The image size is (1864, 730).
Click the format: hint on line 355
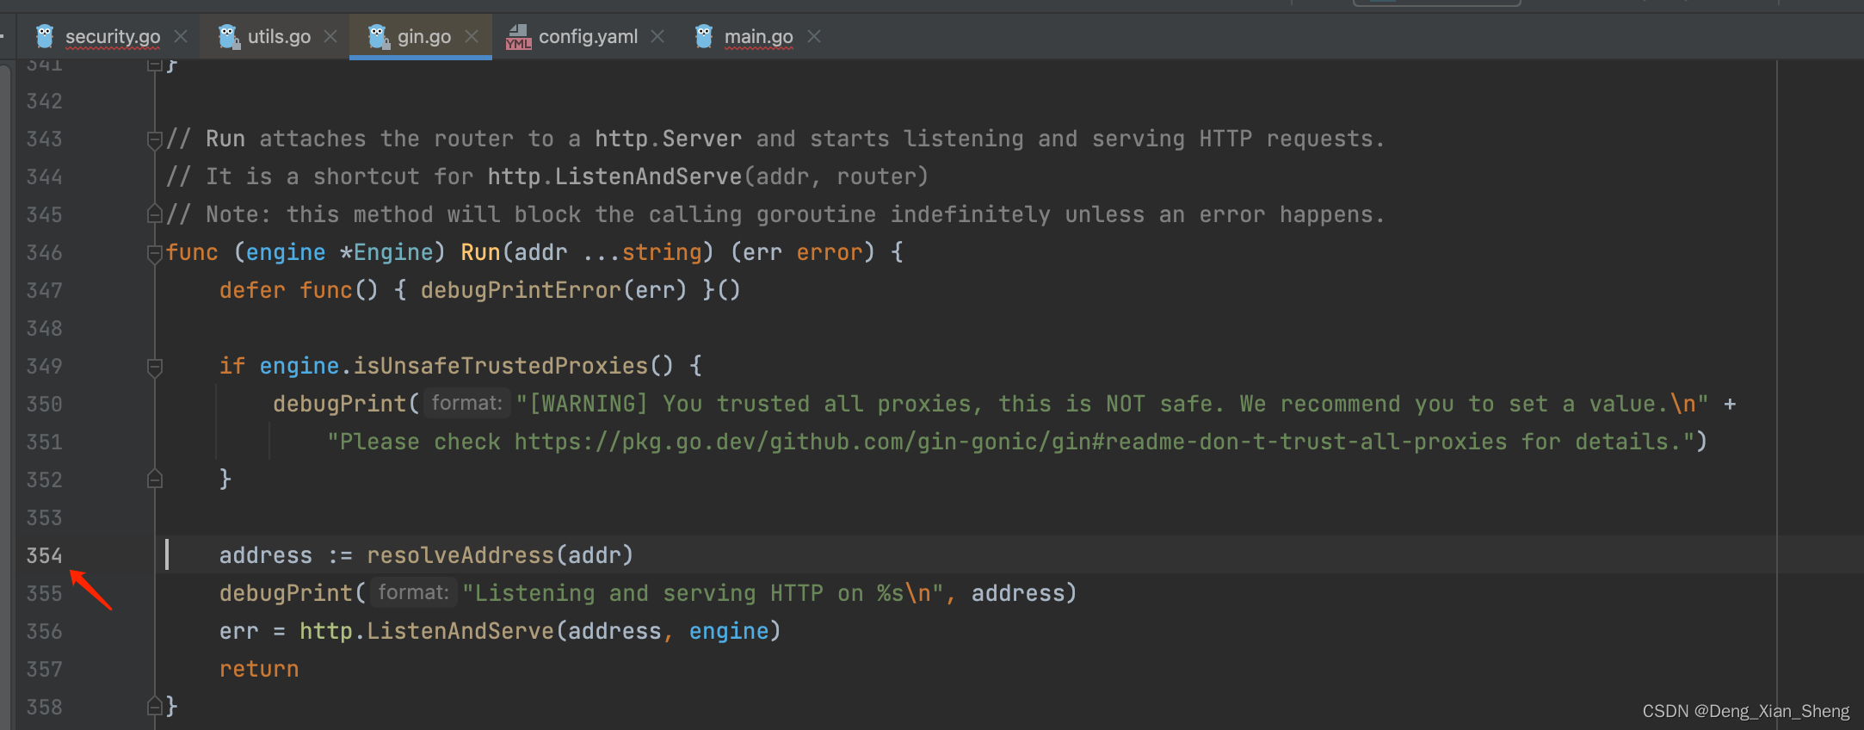tap(413, 592)
